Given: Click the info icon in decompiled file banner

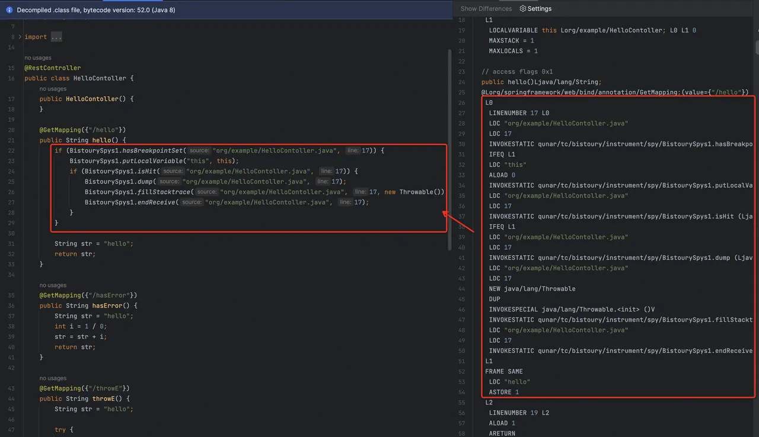Looking at the screenshot, I should pyautogui.click(x=9, y=10).
